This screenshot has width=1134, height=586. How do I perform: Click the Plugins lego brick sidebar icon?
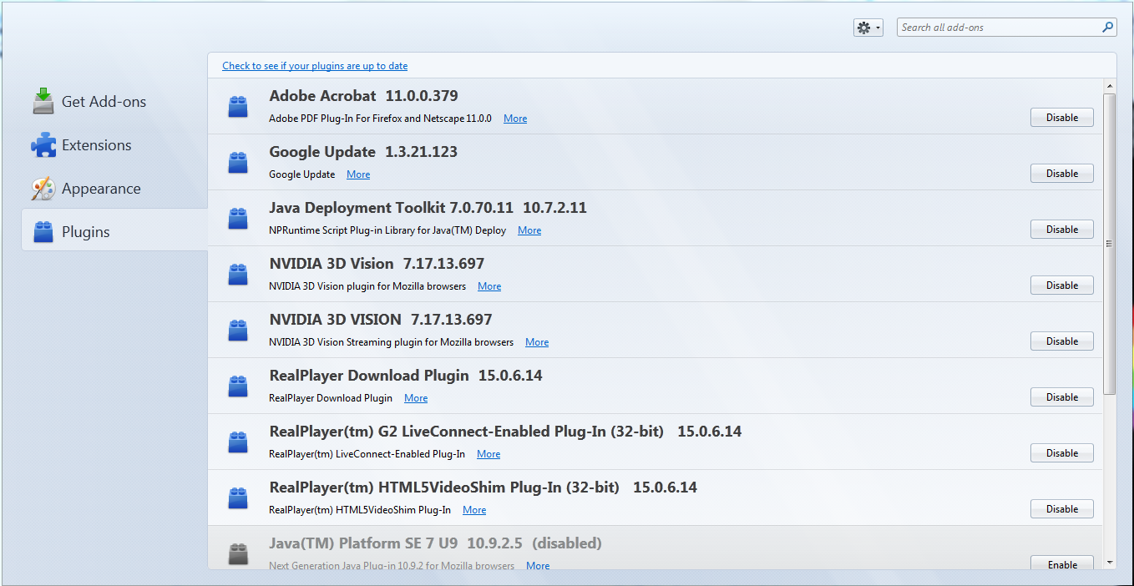(x=43, y=231)
